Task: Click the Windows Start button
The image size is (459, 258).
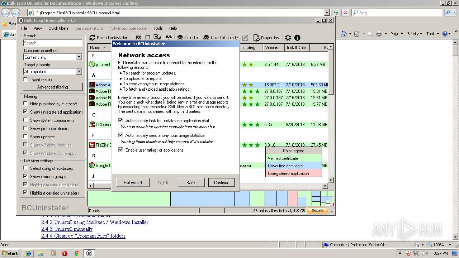Action: (x=10, y=253)
